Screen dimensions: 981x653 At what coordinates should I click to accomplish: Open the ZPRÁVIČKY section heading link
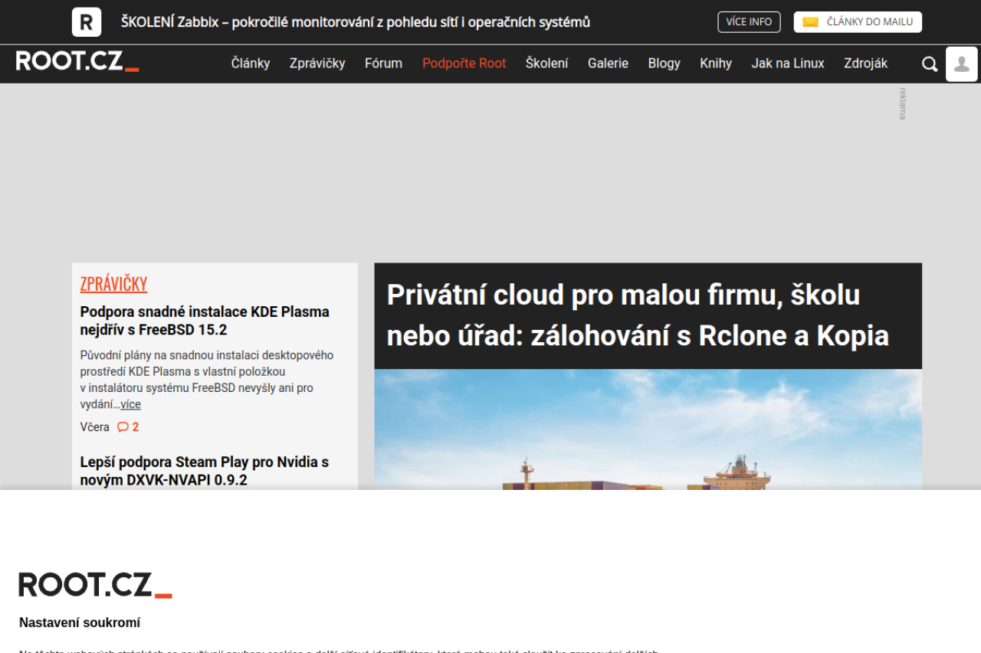pyautogui.click(x=113, y=284)
